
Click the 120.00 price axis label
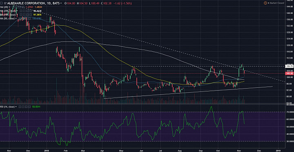[290, 45]
